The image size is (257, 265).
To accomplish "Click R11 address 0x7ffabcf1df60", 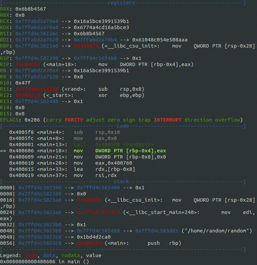I will point(37,89).
